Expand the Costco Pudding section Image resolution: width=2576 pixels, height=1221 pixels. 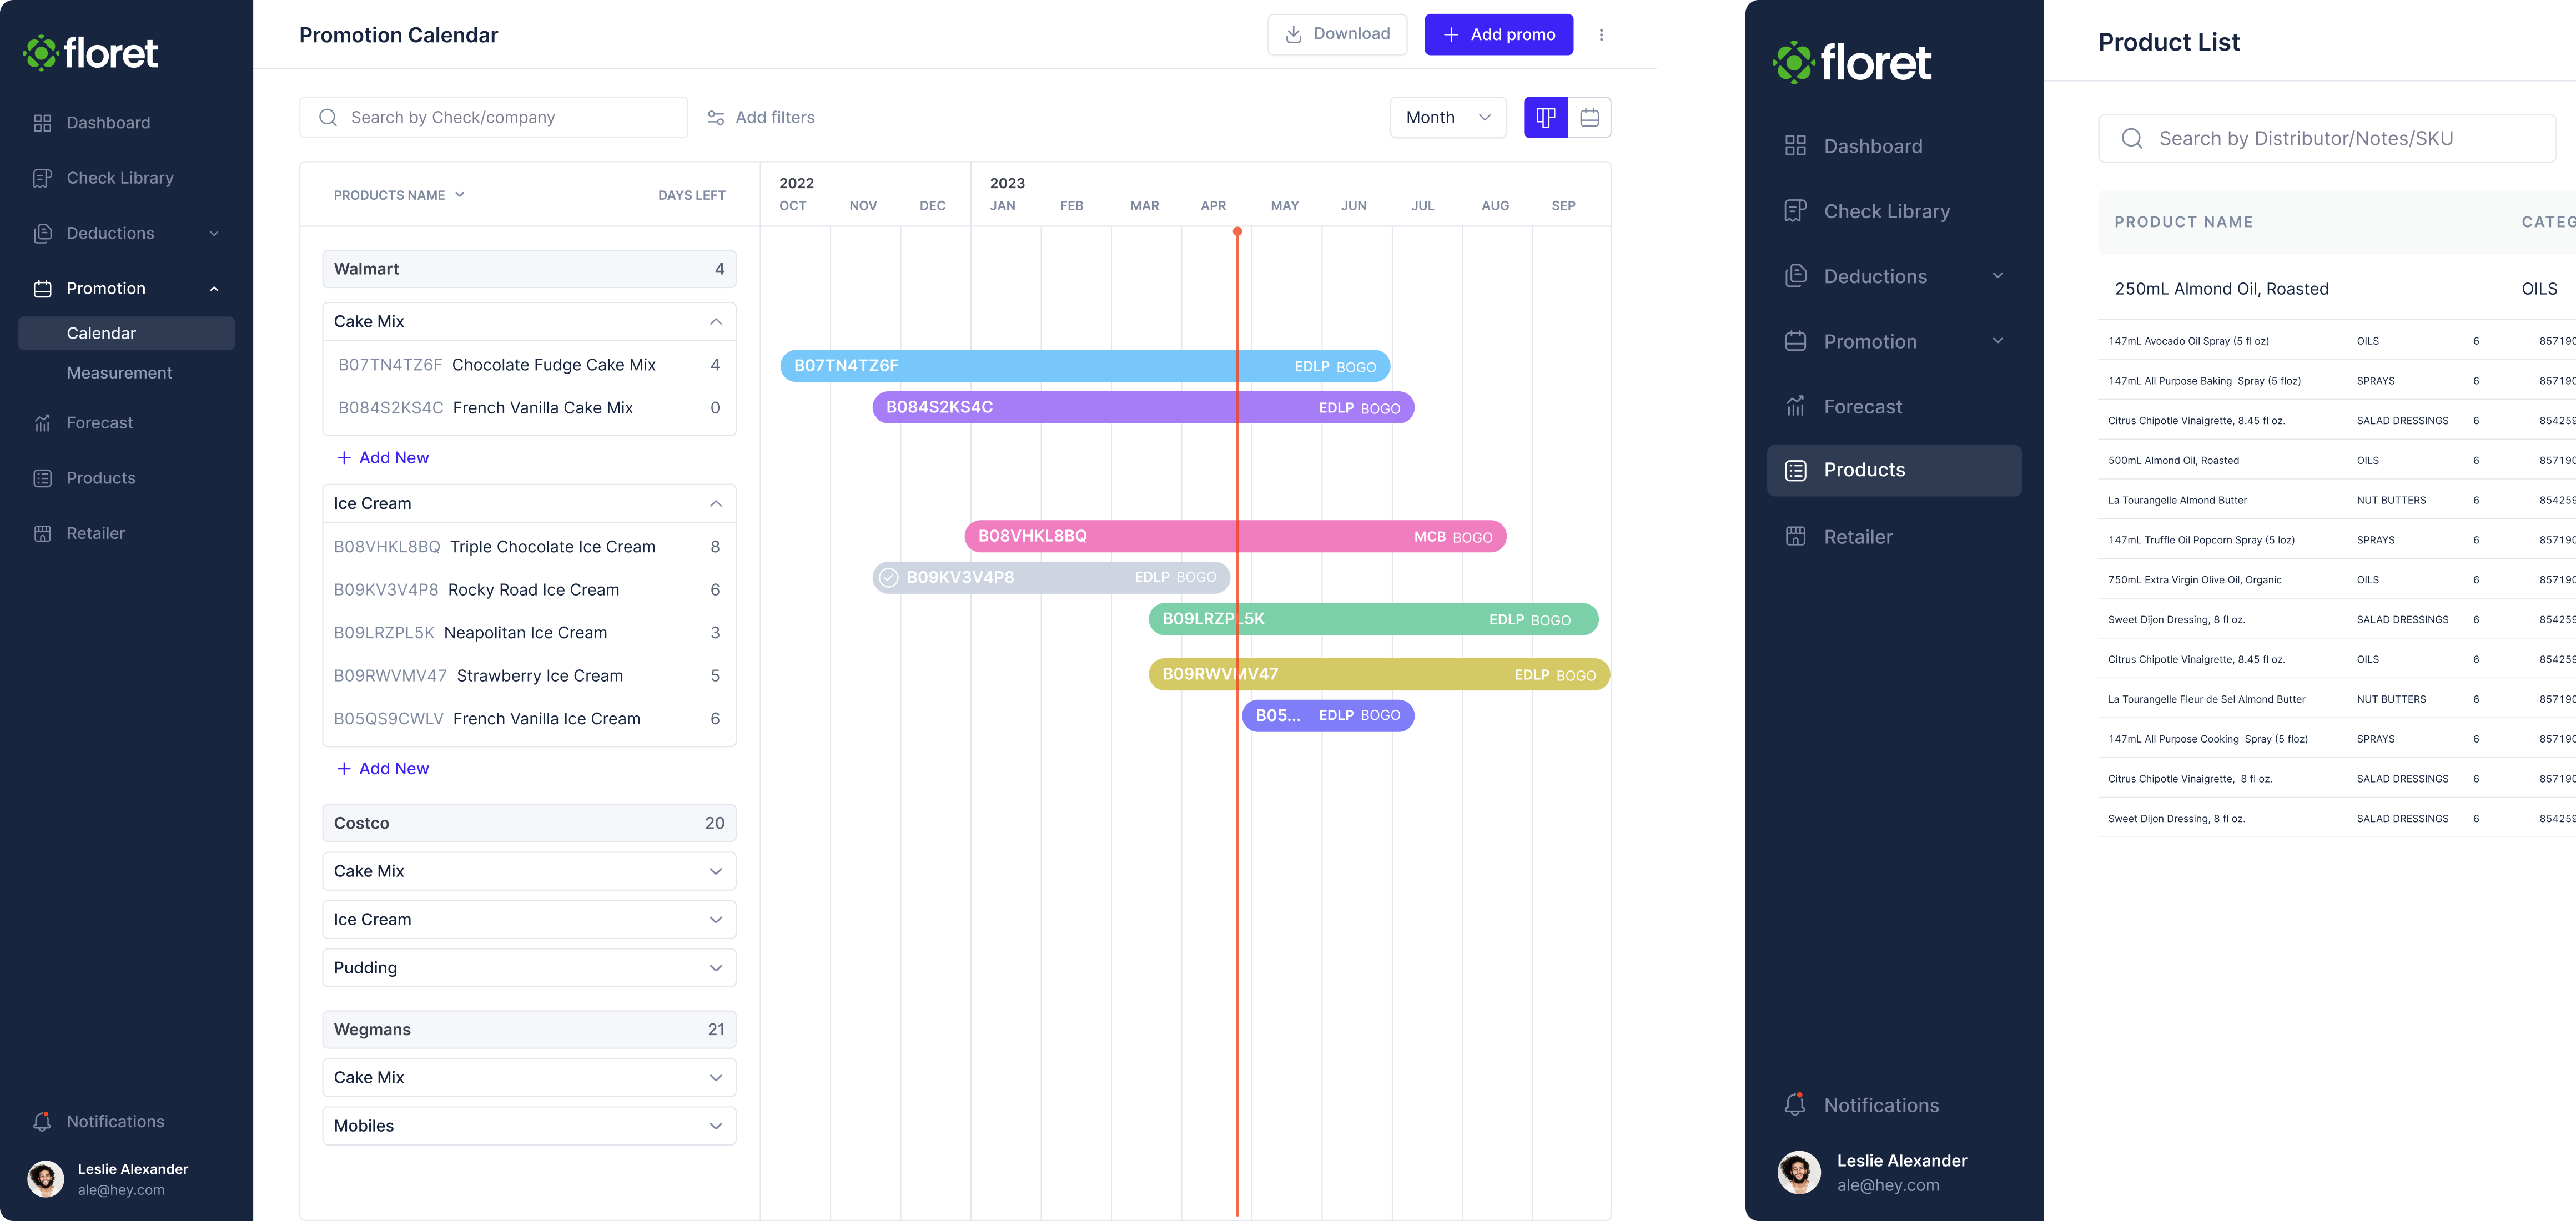click(715, 968)
